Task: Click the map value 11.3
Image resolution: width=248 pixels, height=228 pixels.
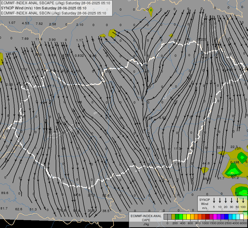Action: (x=177, y=148)
